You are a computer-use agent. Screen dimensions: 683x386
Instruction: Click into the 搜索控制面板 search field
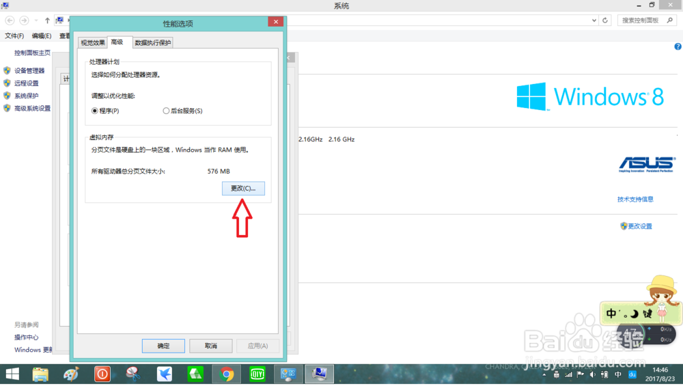646,20
